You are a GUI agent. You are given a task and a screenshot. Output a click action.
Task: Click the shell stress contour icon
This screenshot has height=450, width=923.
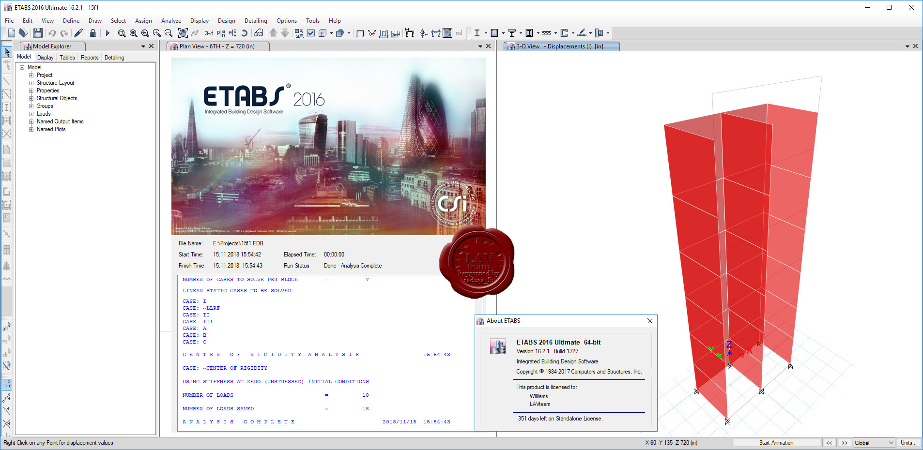point(447,33)
